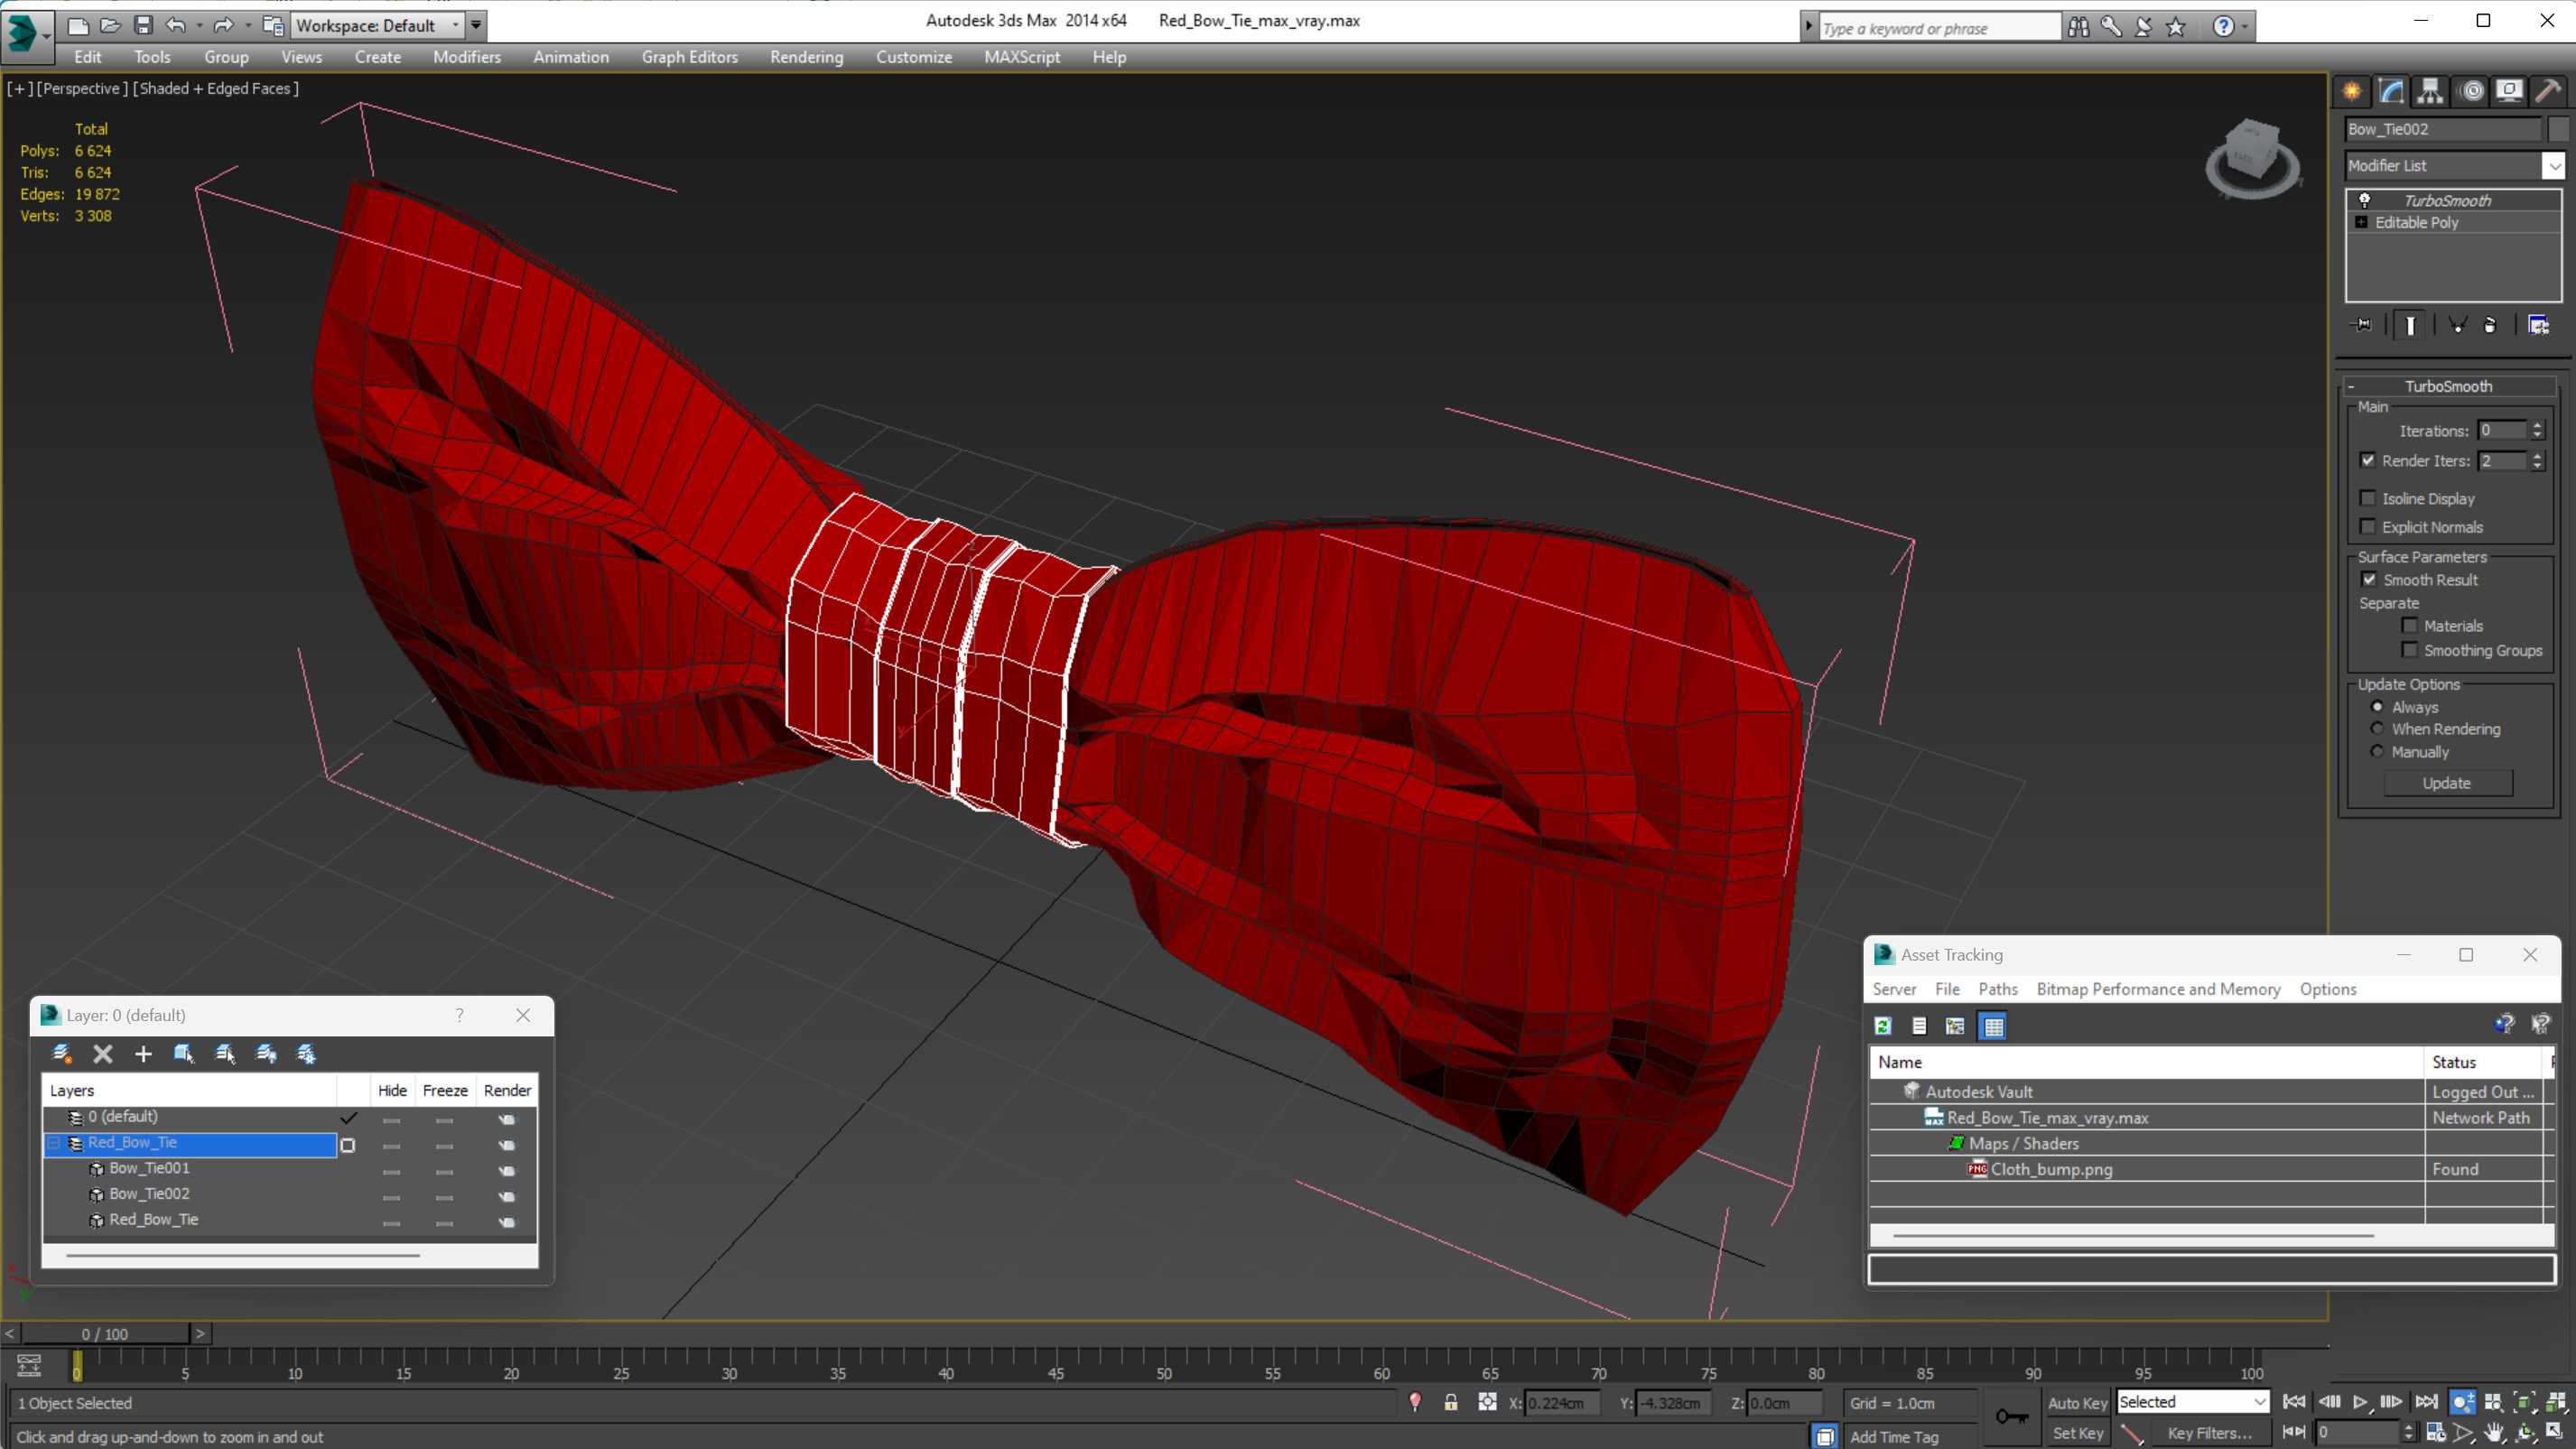Viewport: 2576px width, 1449px height.
Task: Select Manually update radio button
Action: (x=2378, y=751)
